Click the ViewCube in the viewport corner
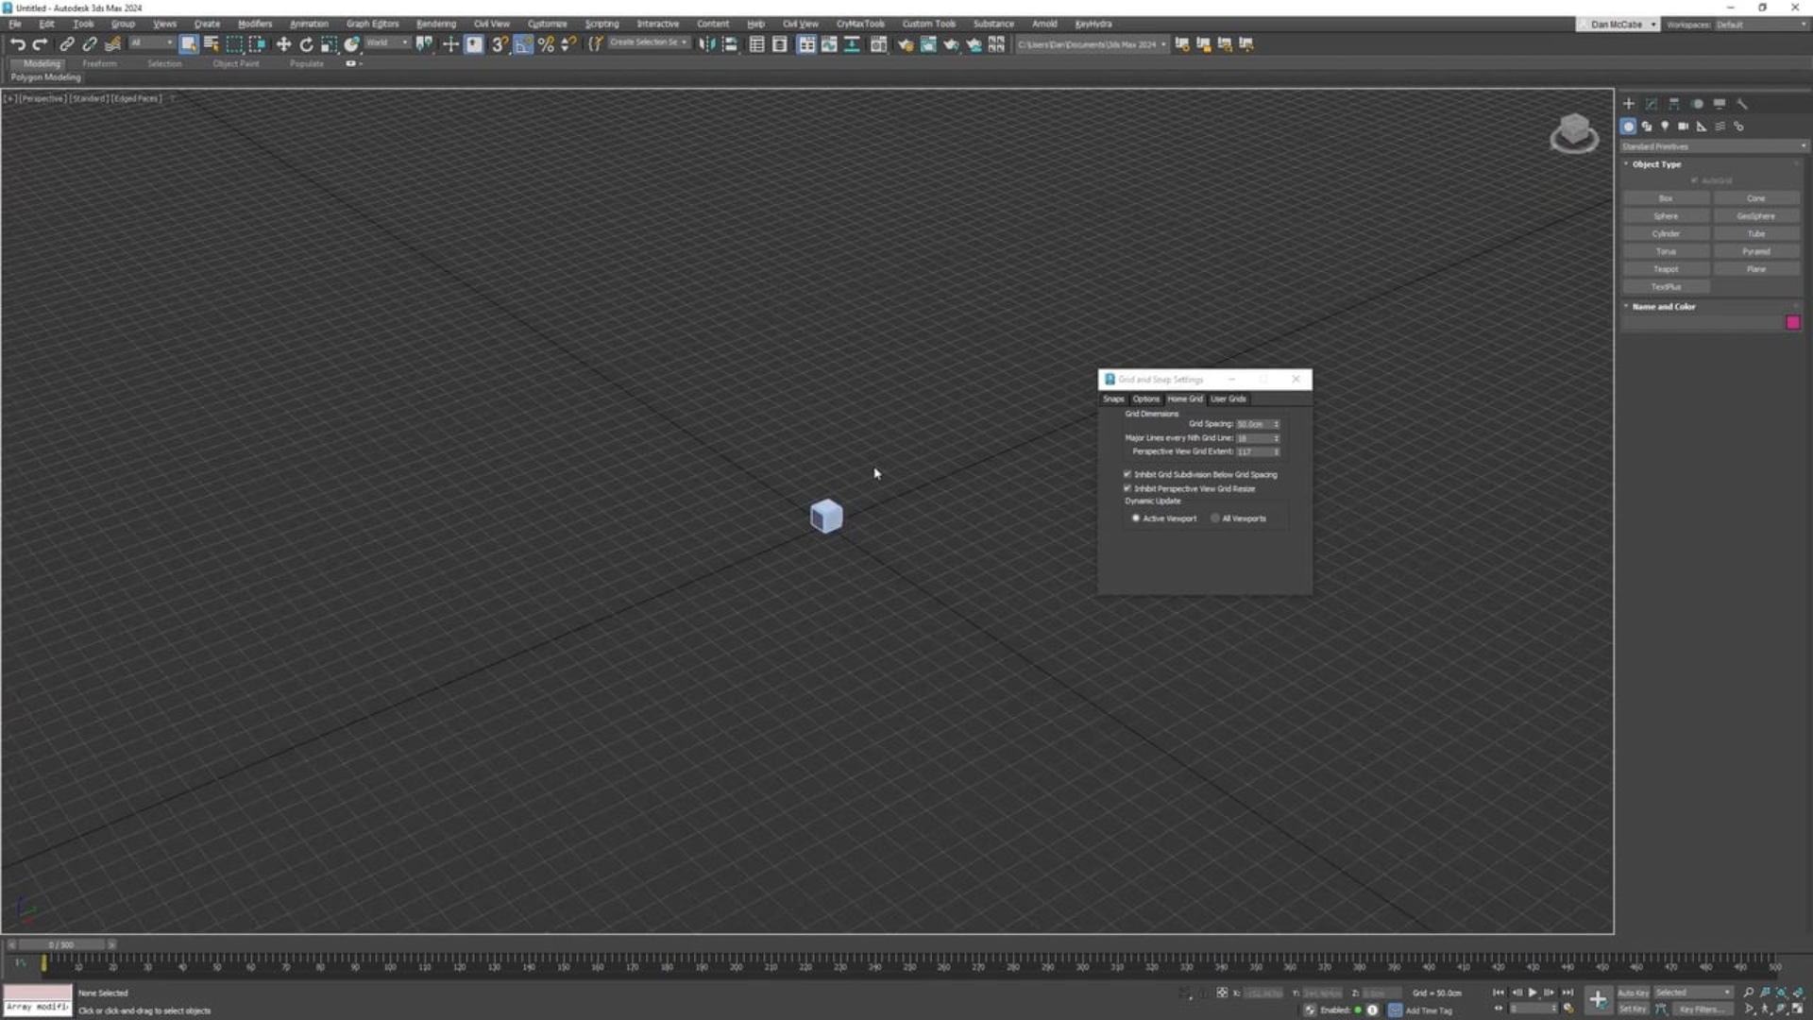1813x1020 pixels. click(1574, 131)
